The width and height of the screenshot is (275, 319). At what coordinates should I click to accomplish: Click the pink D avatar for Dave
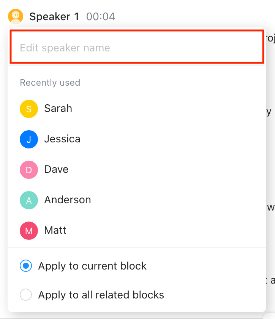click(x=29, y=169)
